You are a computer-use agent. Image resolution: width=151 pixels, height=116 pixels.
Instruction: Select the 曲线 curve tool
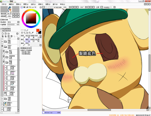tap(22, 43)
